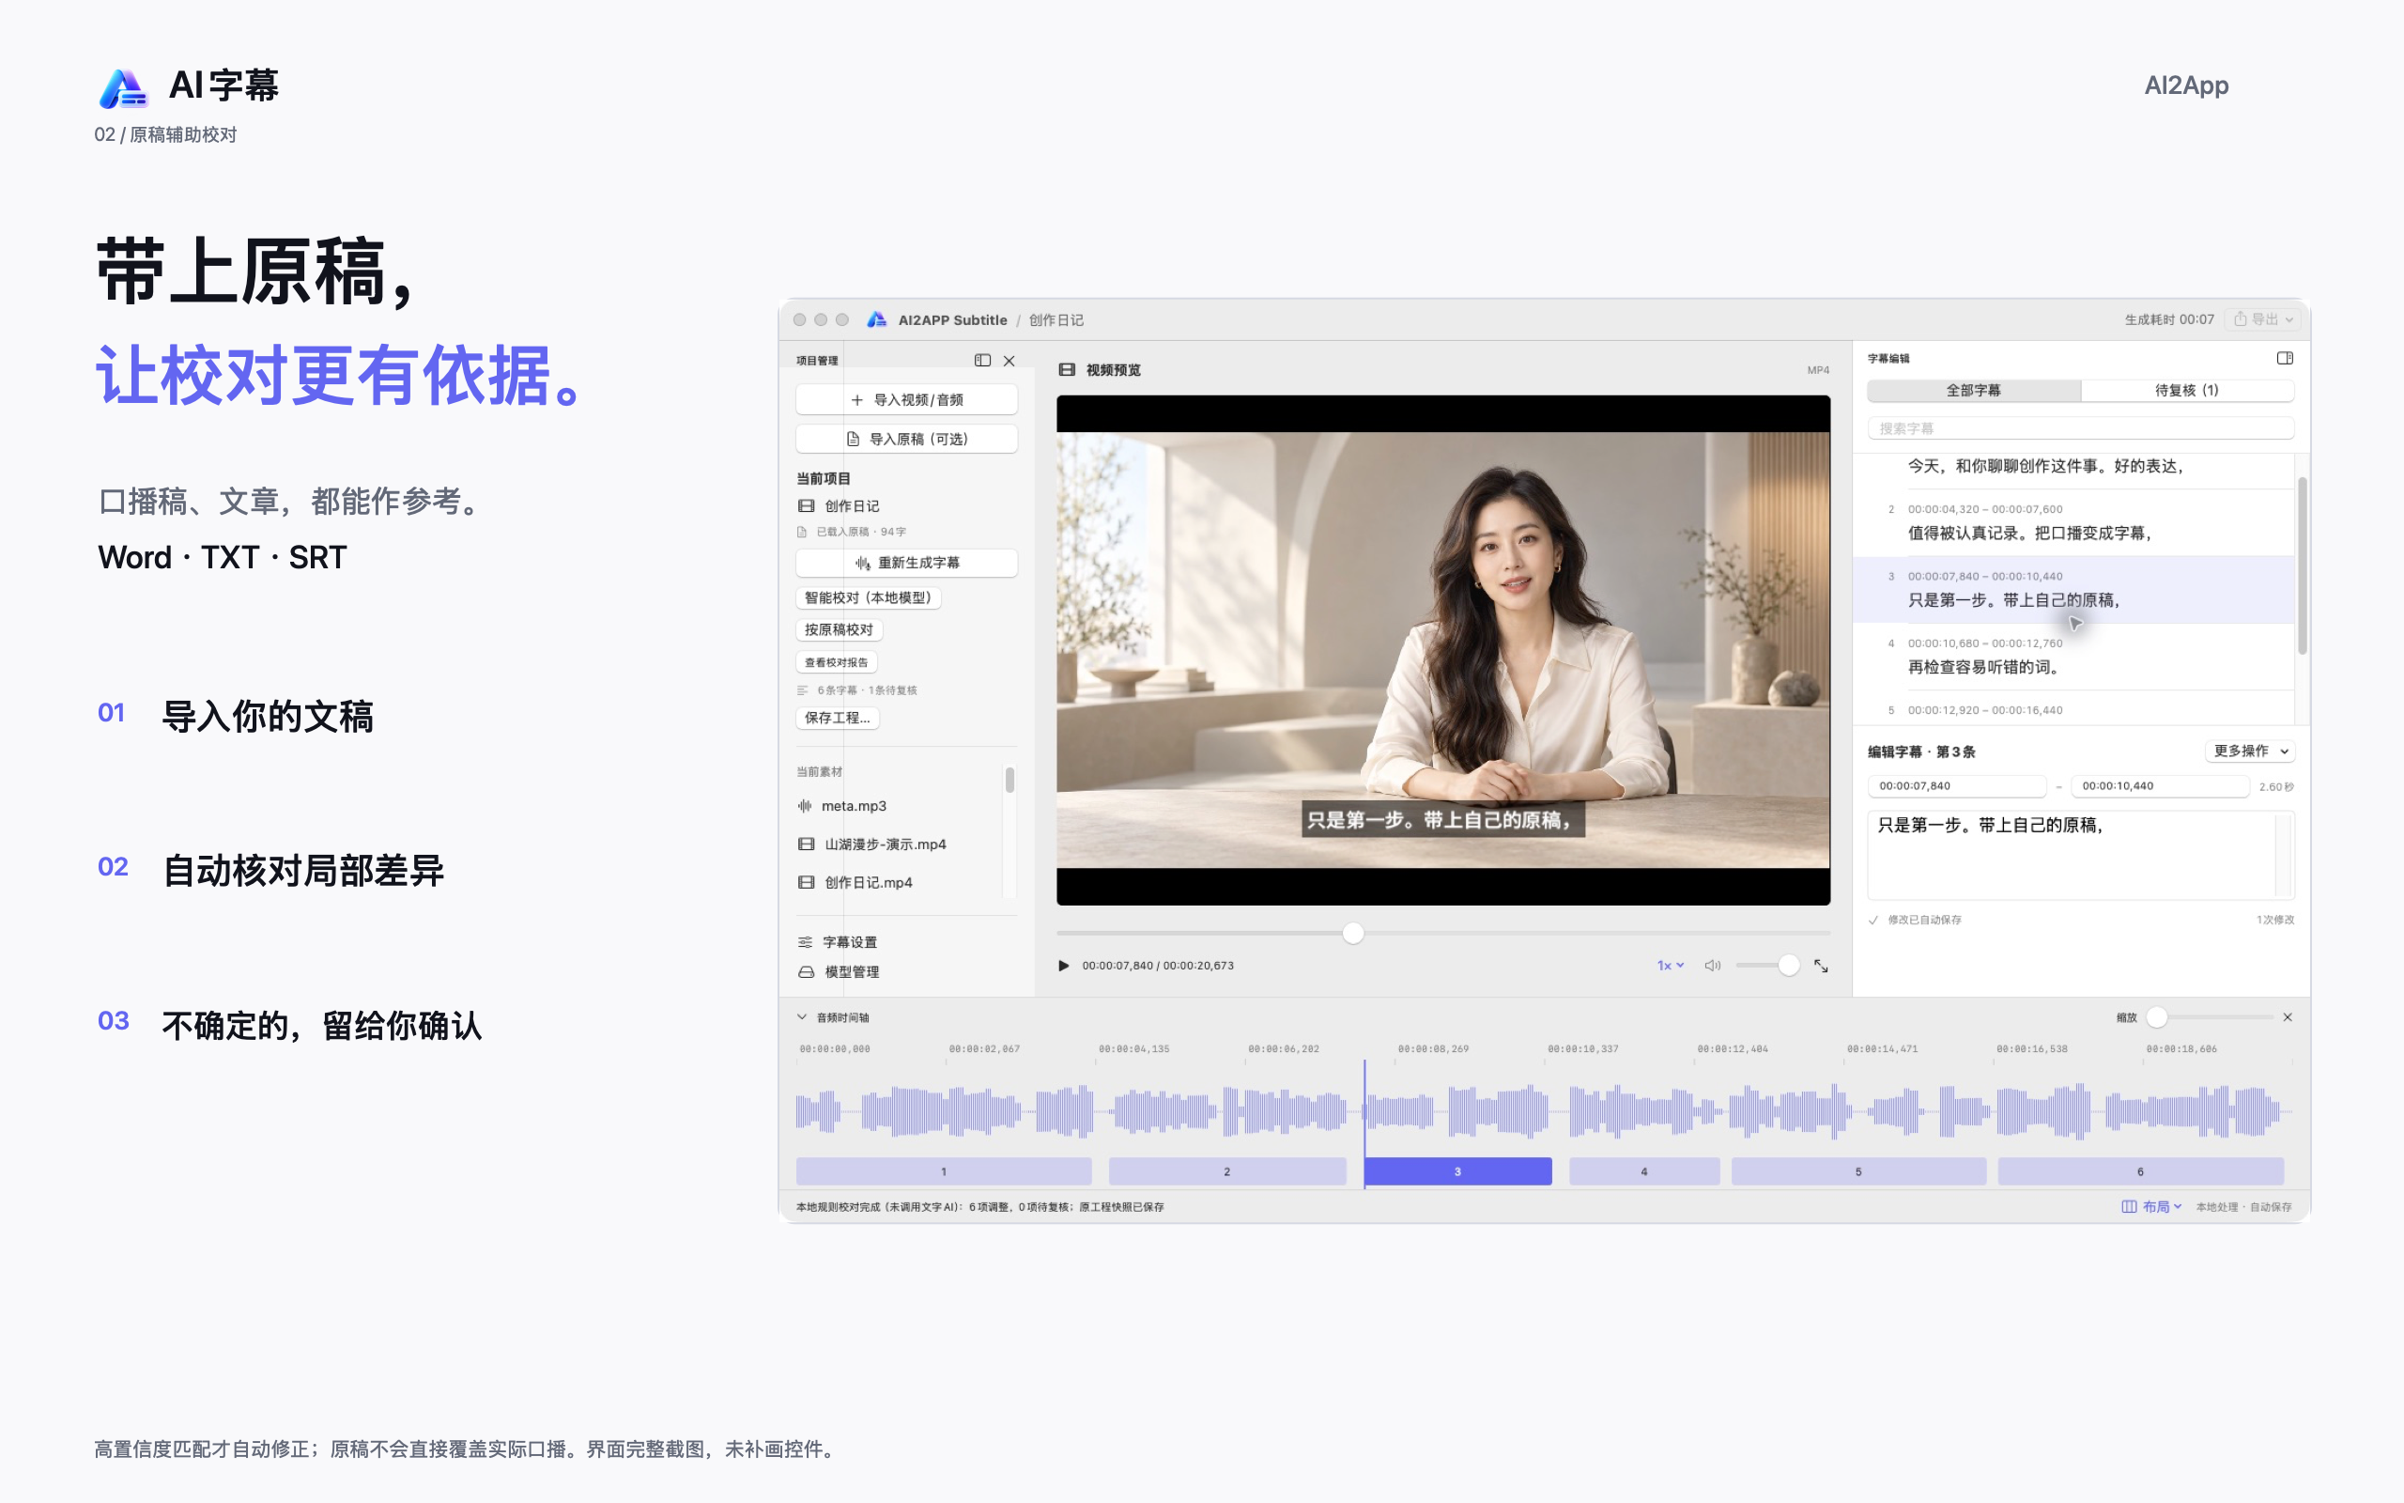Switch to the 待复核 (1) tab
The width and height of the screenshot is (2404, 1503).
tap(2186, 390)
